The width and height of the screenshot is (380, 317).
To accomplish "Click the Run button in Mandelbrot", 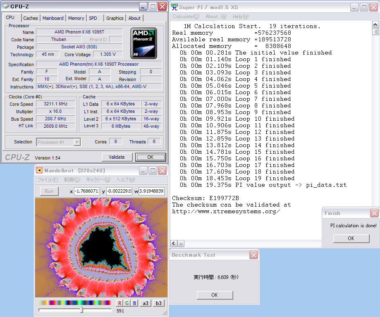I will 49,191.
